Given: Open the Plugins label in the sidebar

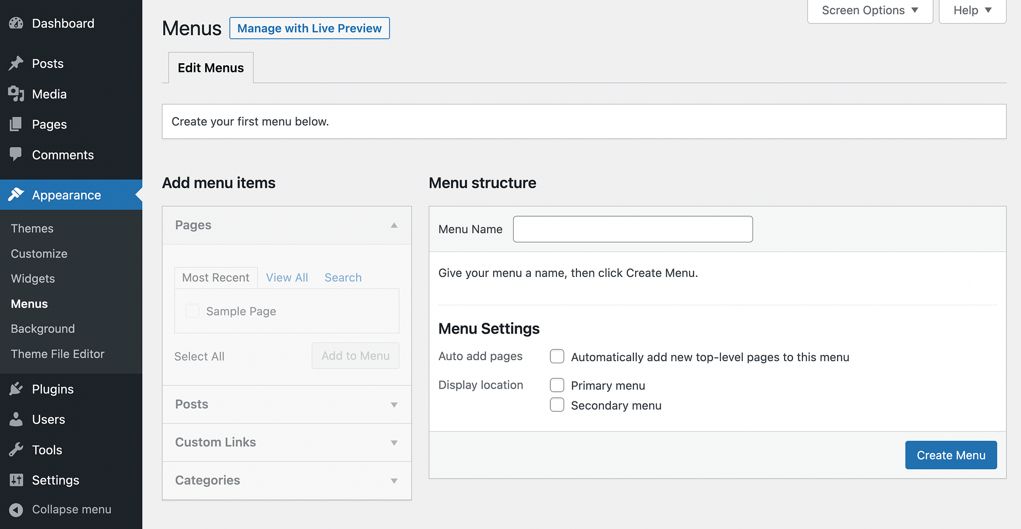Looking at the screenshot, I should click(x=53, y=389).
